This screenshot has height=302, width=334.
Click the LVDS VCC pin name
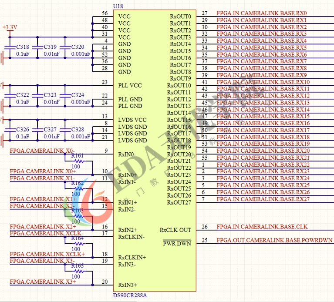(x=132, y=120)
